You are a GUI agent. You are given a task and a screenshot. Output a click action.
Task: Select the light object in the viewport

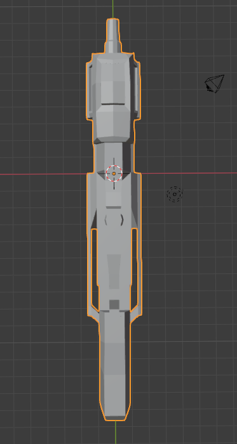coord(175,194)
